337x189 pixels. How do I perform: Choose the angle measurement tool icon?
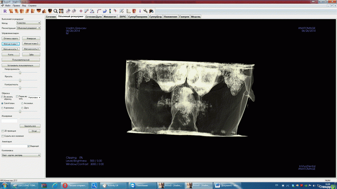click(x=92, y=11)
